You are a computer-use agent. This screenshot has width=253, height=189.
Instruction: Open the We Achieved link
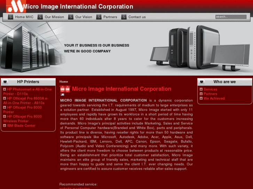click(214, 98)
